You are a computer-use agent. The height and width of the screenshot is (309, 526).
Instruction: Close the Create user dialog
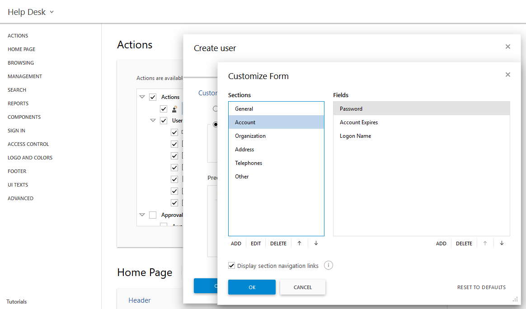[507, 47]
